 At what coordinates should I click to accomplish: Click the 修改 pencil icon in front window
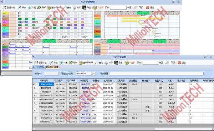coord(51,62)
